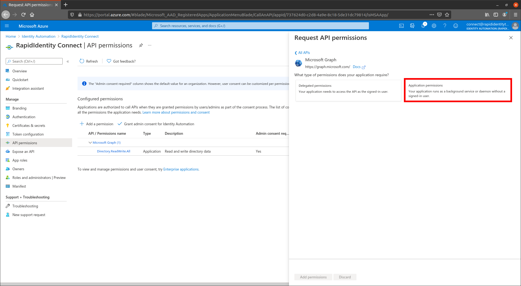Open Firefox page actions ellipsis
Viewport: 521px width, 286px height.
pyautogui.click(x=432, y=15)
